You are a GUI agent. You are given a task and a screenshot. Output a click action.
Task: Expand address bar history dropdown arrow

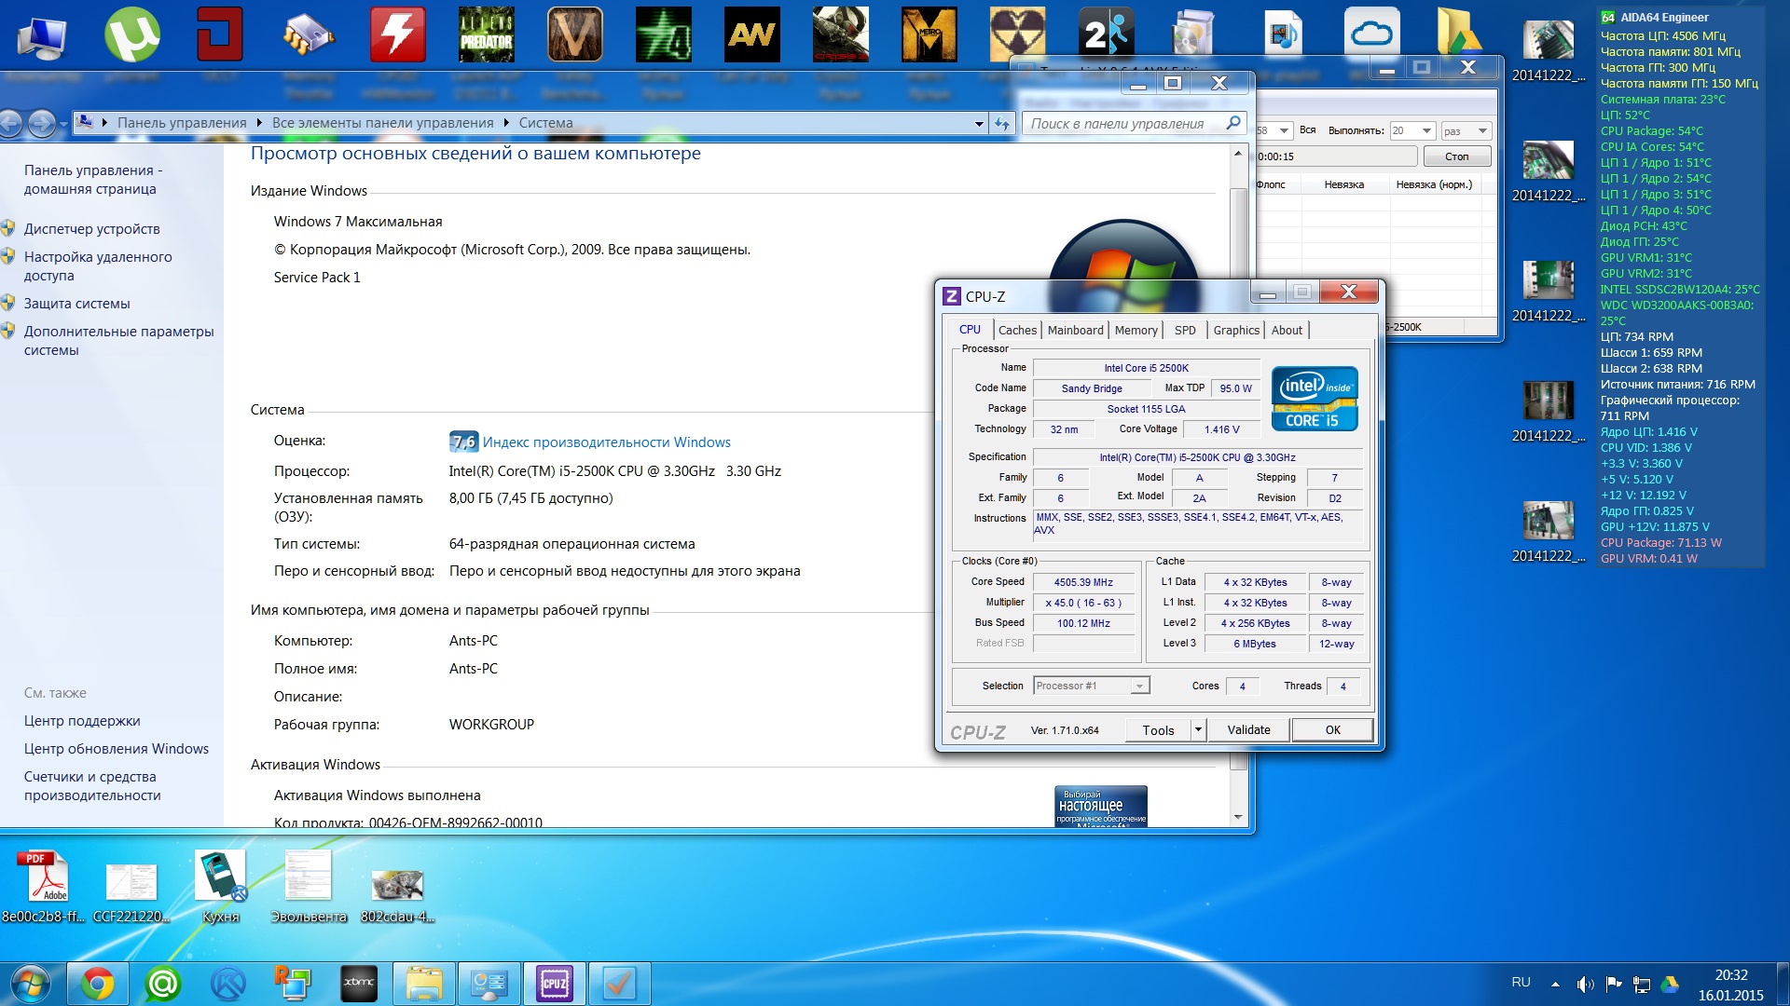click(979, 124)
